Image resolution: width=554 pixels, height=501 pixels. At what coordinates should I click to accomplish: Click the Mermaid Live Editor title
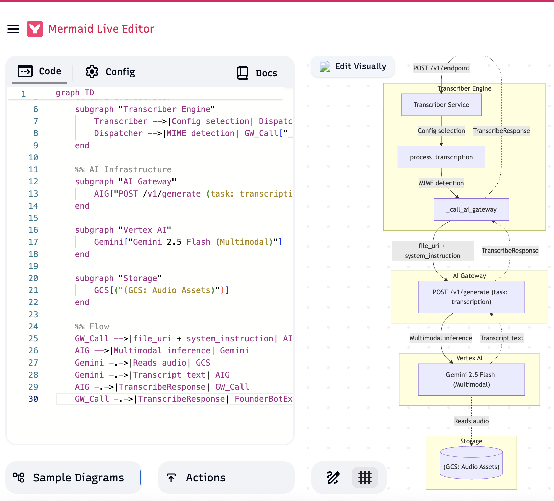(x=101, y=29)
